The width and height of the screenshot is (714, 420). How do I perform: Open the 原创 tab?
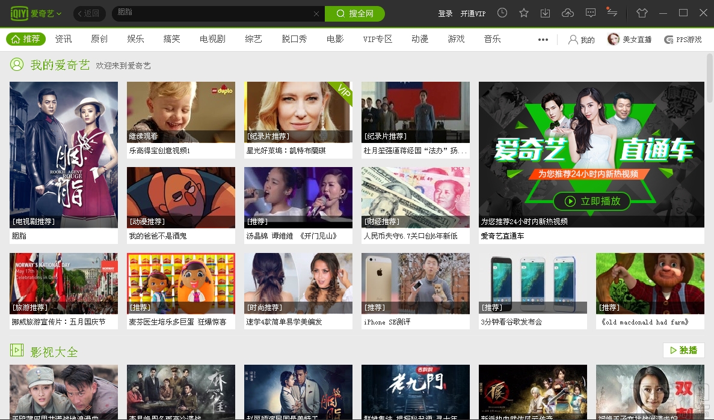(x=99, y=39)
